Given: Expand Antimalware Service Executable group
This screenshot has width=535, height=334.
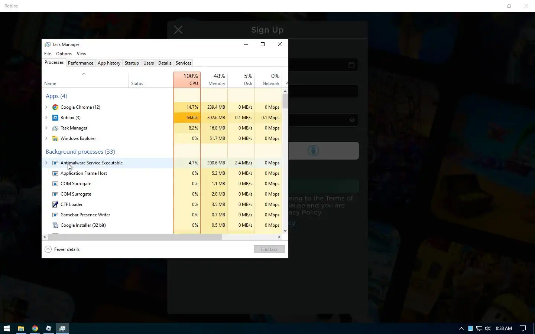Looking at the screenshot, I should point(46,163).
